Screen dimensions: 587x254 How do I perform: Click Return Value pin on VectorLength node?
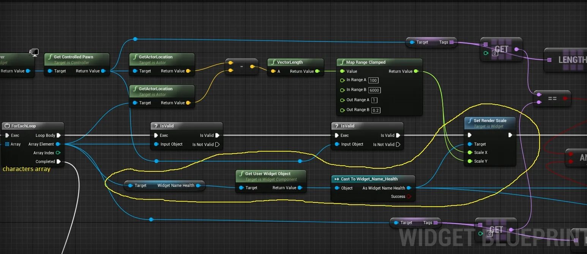tap(317, 71)
